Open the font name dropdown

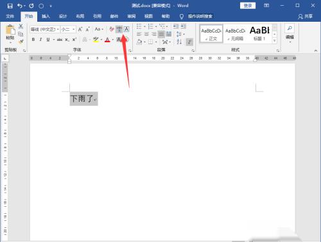click(x=58, y=29)
